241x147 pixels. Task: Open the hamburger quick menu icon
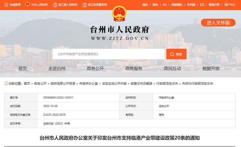(x=6, y=5)
